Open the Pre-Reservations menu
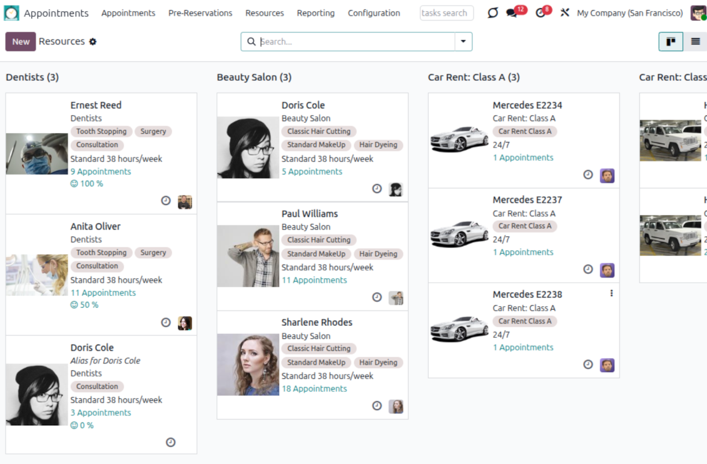This screenshot has width=707, height=464. [x=200, y=13]
